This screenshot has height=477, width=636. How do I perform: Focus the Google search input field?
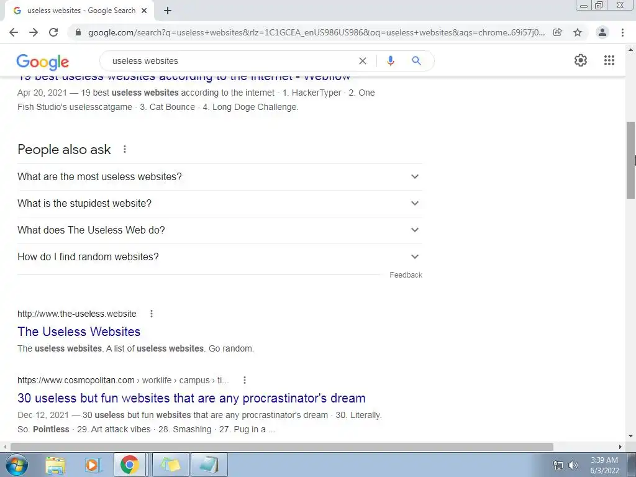click(x=231, y=61)
